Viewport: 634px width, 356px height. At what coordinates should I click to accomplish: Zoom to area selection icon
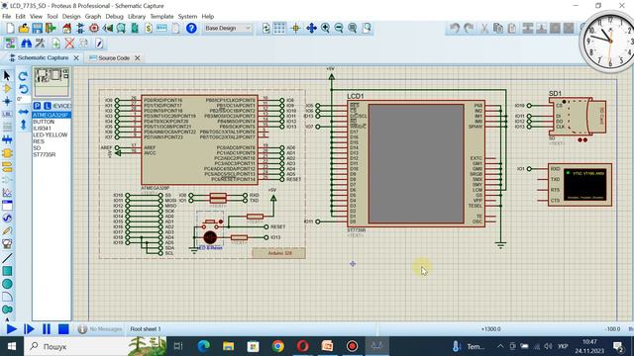point(367,29)
